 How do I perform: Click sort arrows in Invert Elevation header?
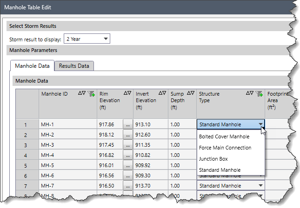162,93
